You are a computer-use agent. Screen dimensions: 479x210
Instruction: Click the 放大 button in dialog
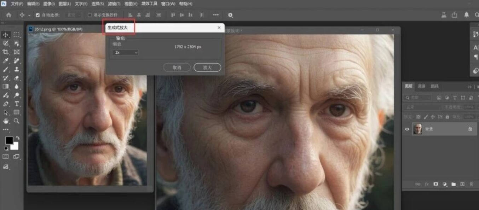[x=207, y=67]
